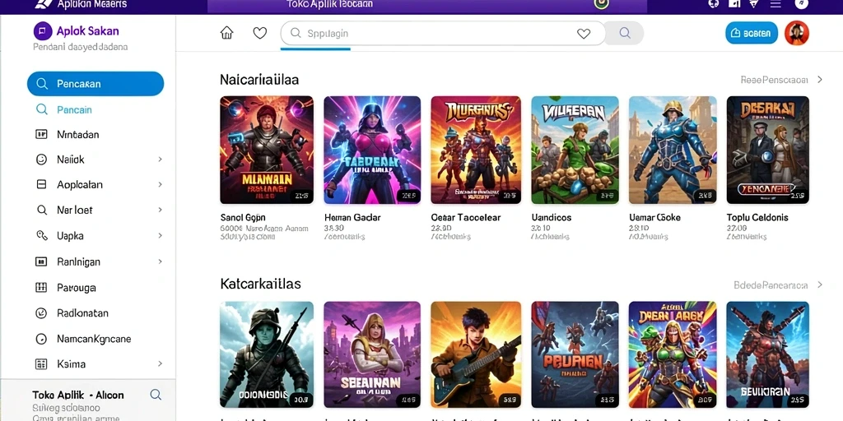The height and width of the screenshot is (421, 843).
Task: Click the heart icon inside search bar
Action: 584,33
